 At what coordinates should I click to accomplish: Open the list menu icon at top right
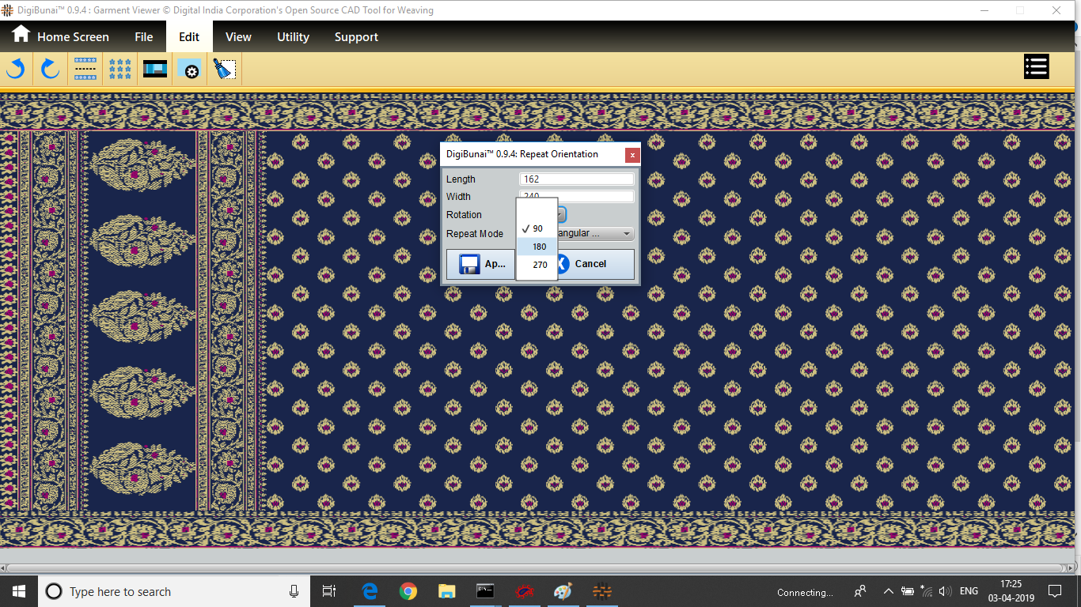1036,67
